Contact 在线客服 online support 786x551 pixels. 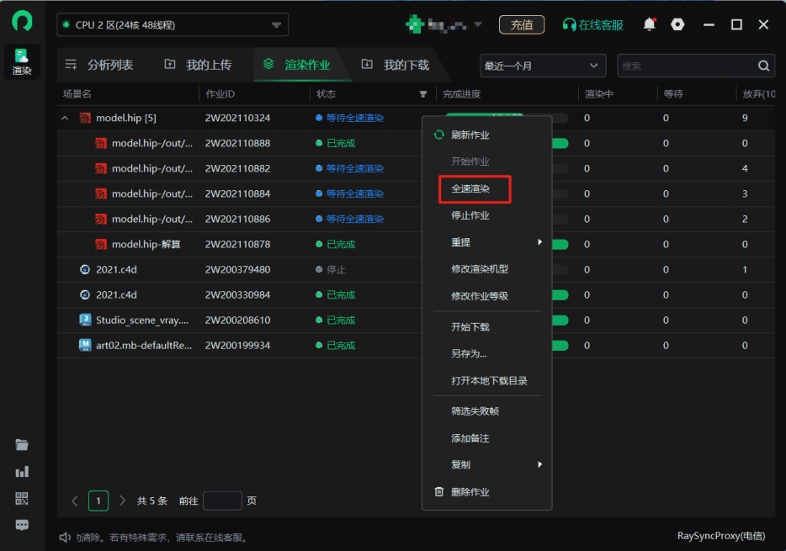coord(593,25)
